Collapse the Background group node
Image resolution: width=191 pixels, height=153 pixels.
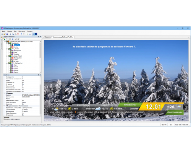(x=6, y=43)
